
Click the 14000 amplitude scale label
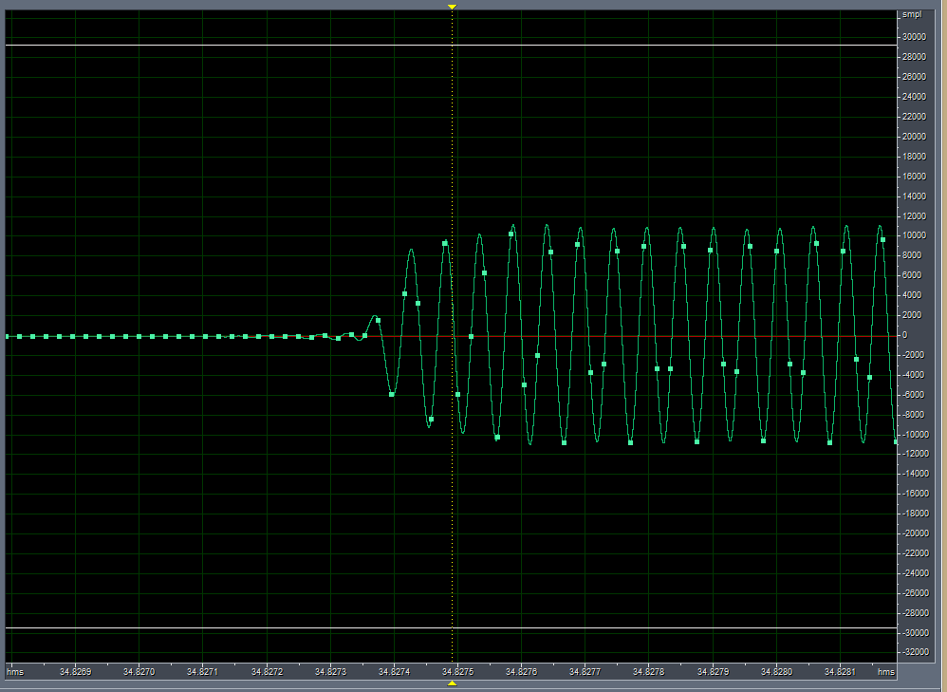tap(914, 196)
